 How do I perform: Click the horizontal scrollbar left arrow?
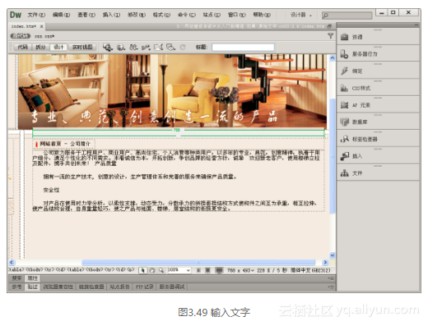[x=12, y=263]
